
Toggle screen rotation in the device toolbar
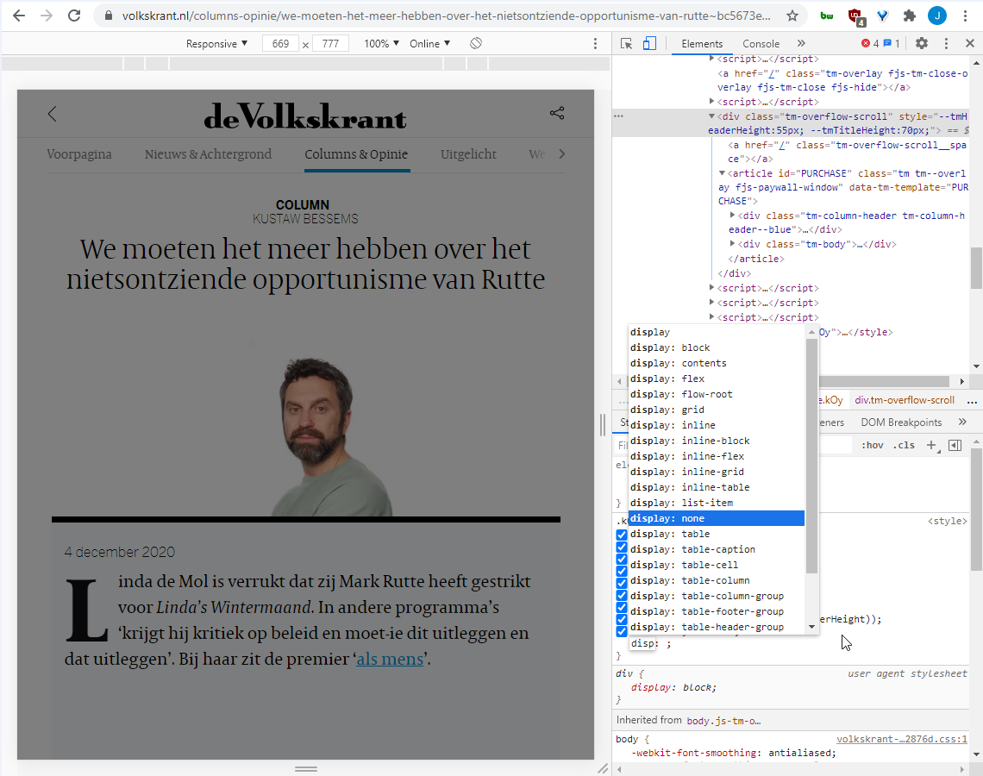tap(477, 43)
